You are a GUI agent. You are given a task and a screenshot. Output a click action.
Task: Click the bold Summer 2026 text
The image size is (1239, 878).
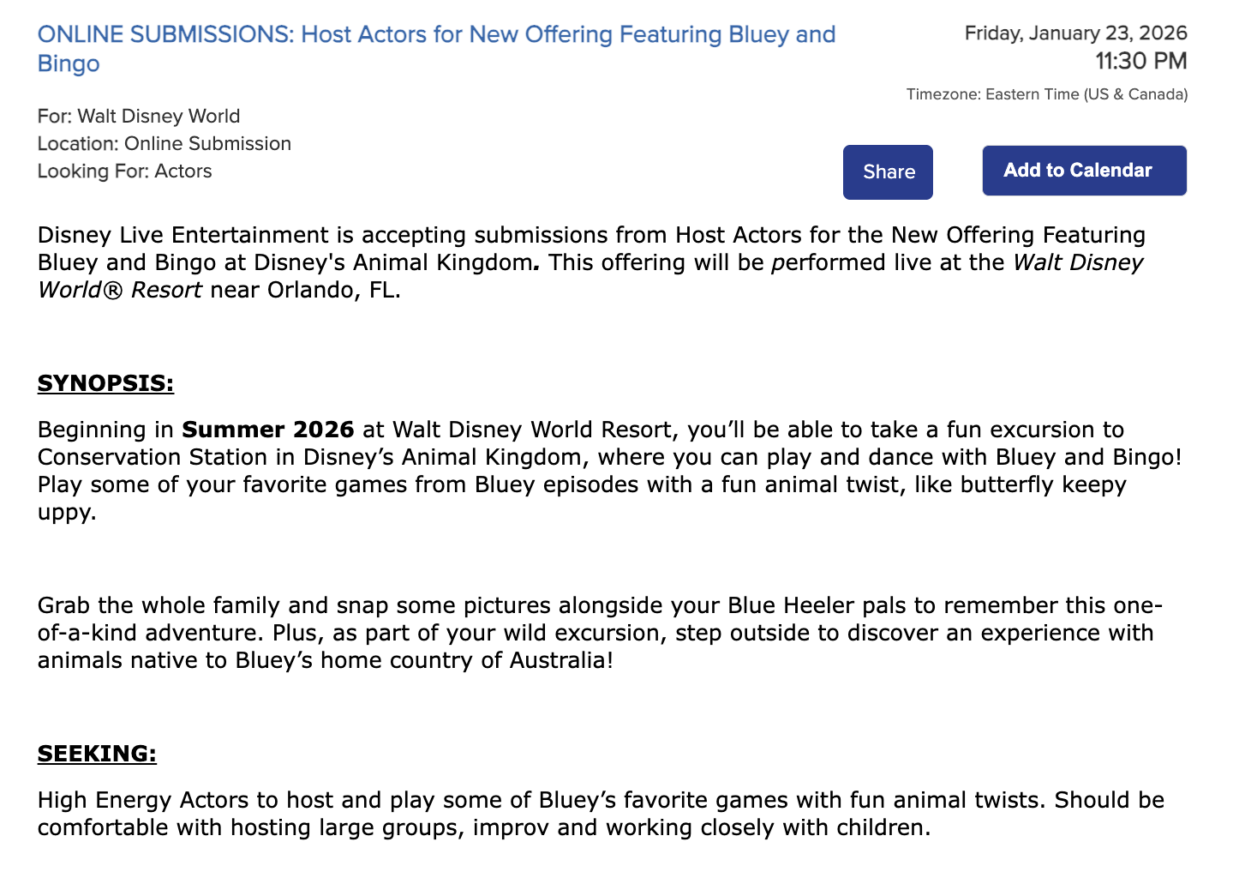pyautogui.click(x=268, y=430)
